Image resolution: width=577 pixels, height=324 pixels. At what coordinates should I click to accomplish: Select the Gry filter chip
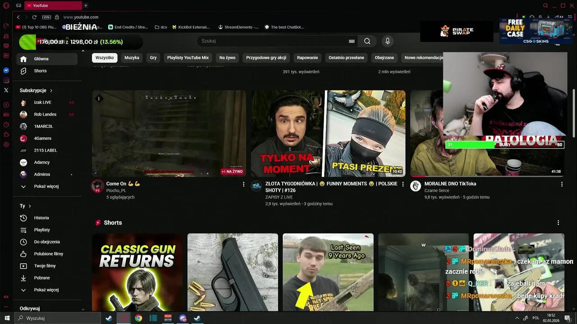click(153, 58)
